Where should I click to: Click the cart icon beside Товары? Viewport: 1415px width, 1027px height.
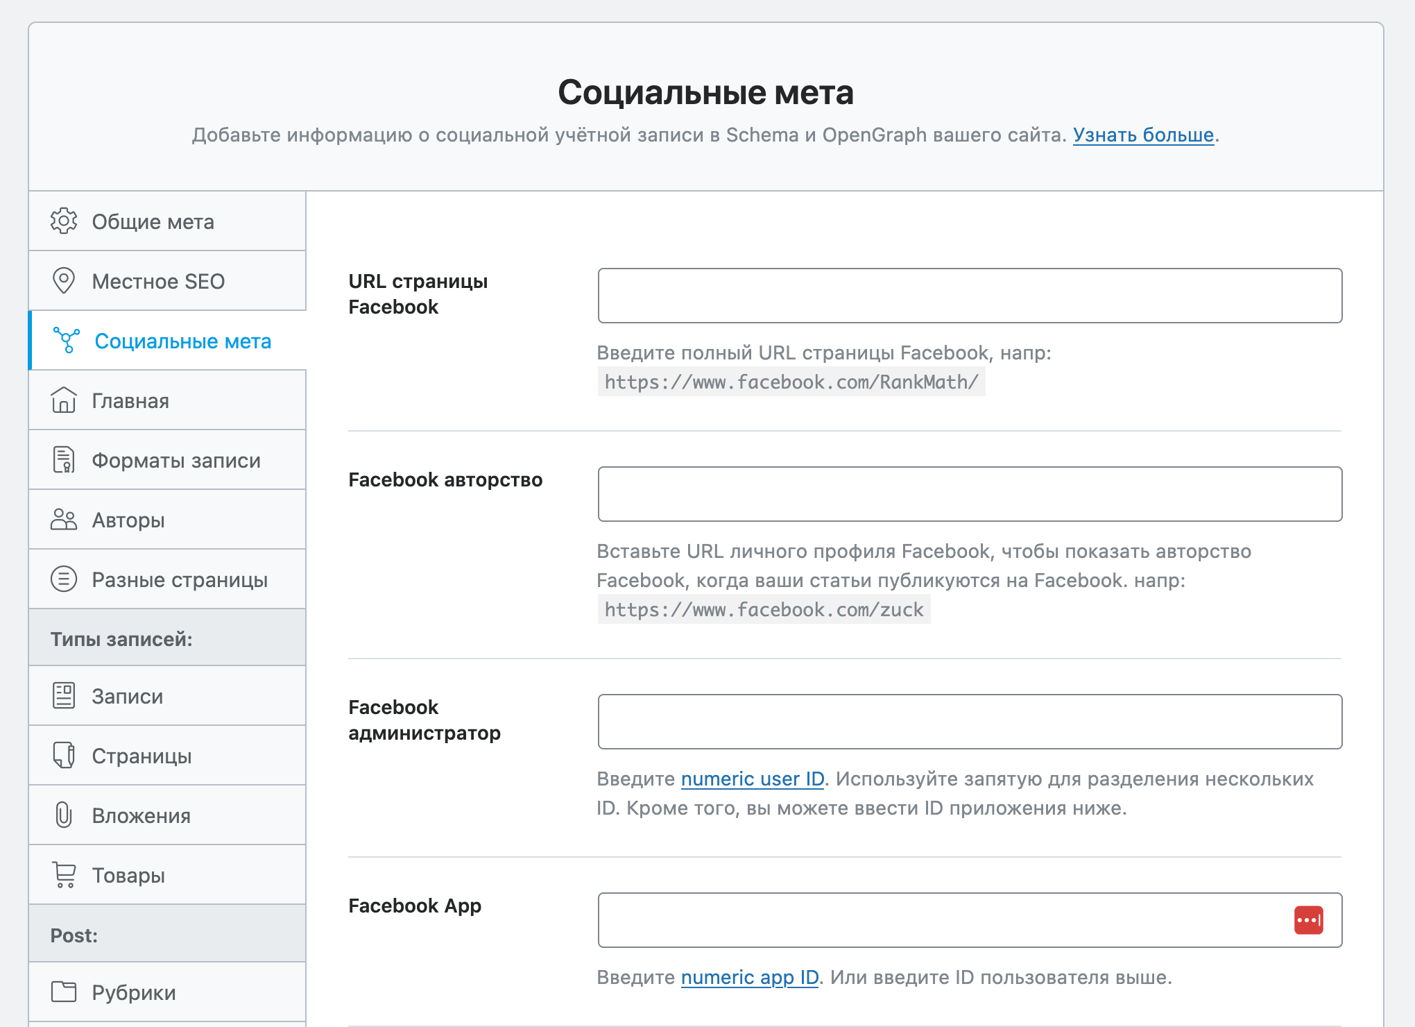(x=65, y=874)
